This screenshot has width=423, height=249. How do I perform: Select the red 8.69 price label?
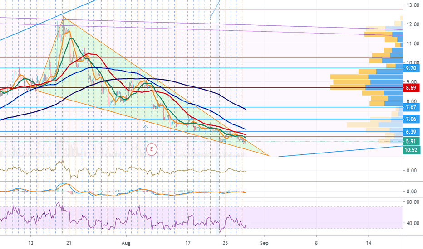click(411, 88)
